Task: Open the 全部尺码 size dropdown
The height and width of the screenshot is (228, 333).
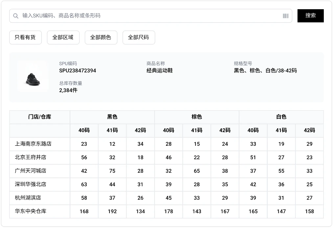Action: pos(138,37)
